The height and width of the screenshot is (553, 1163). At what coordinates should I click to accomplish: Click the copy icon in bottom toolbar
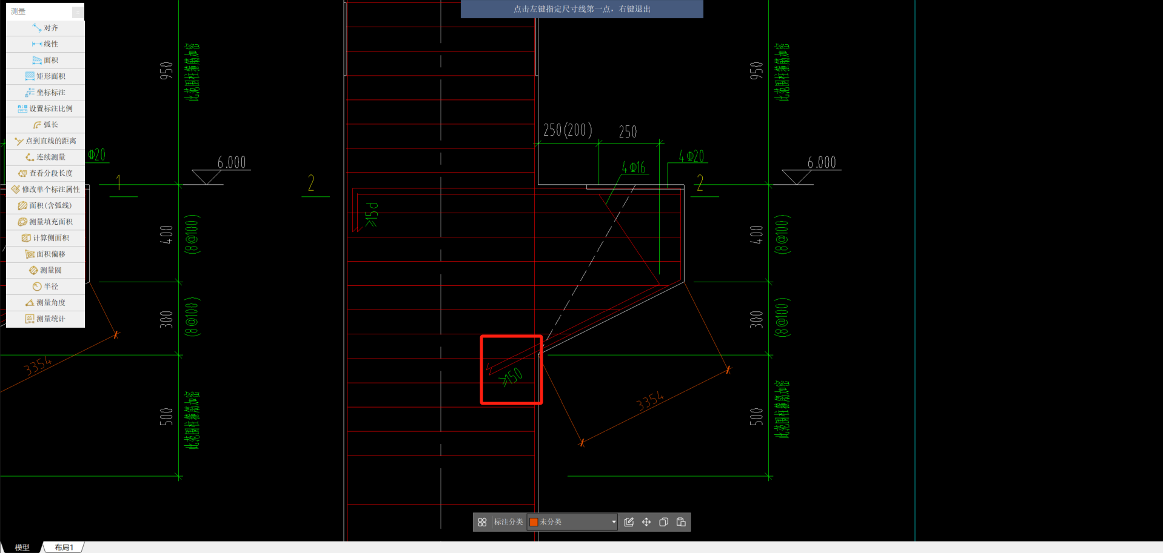(664, 522)
